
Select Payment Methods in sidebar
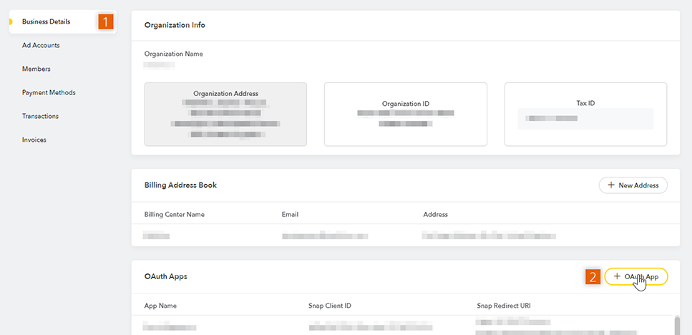pos(49,92)
